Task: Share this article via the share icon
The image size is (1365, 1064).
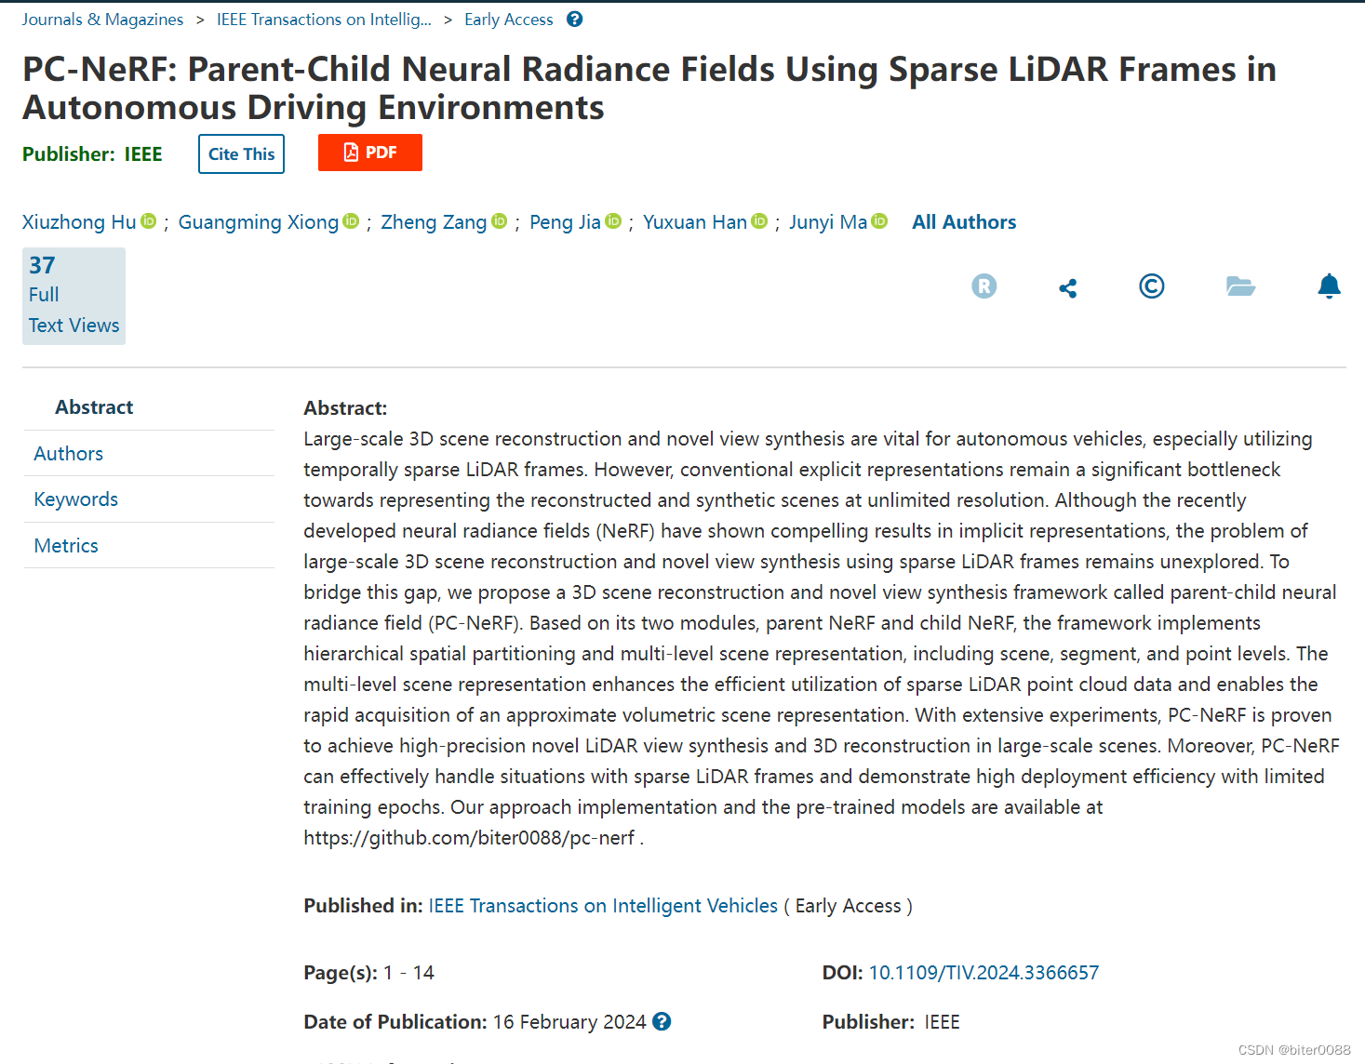Action: (1067, 286)
